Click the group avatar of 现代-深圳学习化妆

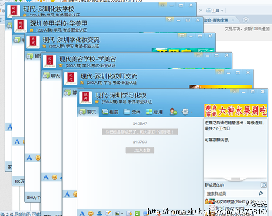tap(85, 97)
